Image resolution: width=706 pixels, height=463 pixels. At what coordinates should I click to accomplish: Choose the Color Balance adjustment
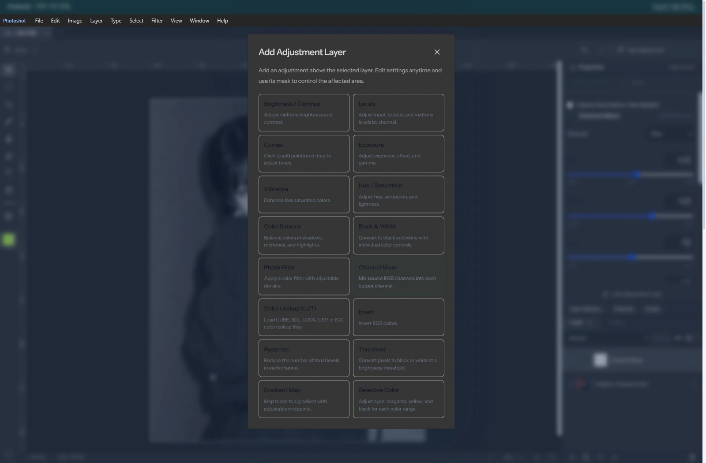(x=304, y=235)
